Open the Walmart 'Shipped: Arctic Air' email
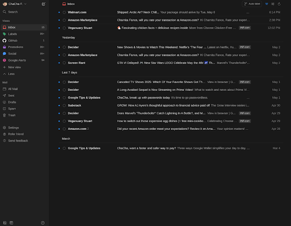The height and width of the screenshot is (226, 291). click(171, 12)
